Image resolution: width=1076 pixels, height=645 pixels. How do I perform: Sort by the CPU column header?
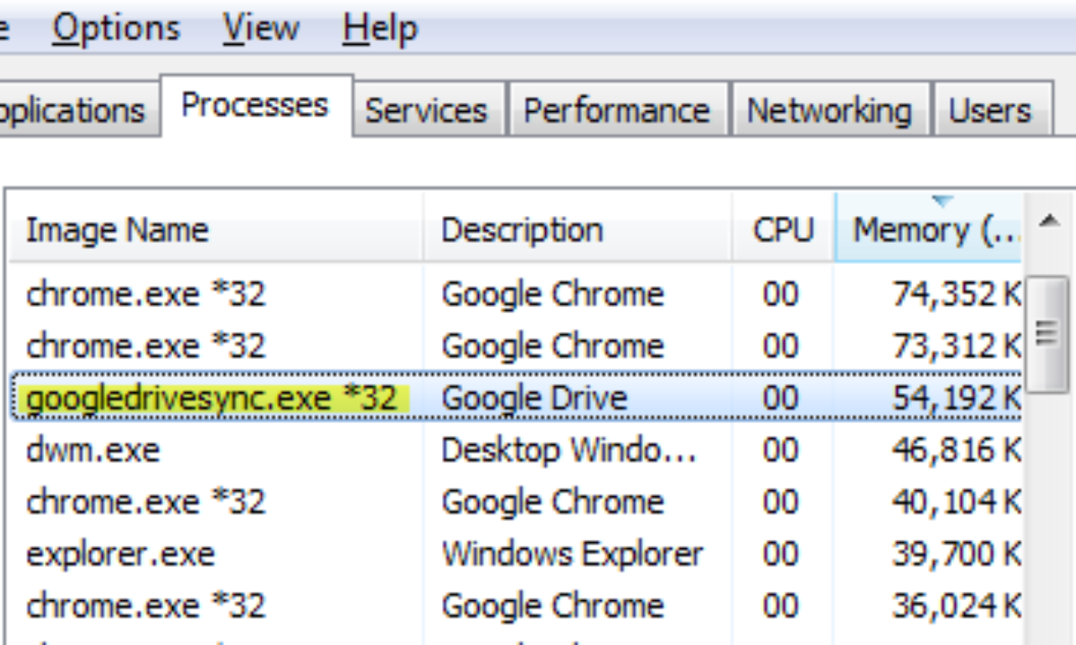(x=783, y=230)
